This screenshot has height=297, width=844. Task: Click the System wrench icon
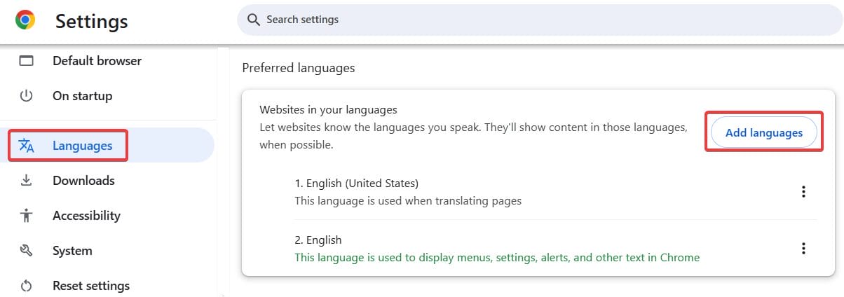27,251
